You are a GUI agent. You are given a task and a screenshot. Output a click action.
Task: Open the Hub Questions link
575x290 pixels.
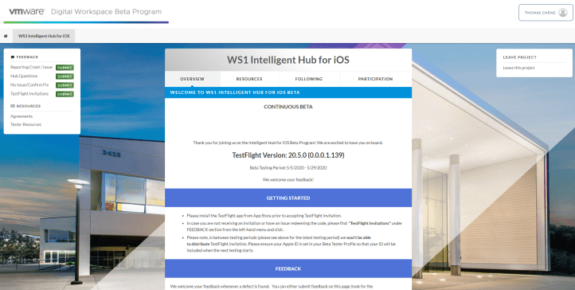[x=24, y=76]
